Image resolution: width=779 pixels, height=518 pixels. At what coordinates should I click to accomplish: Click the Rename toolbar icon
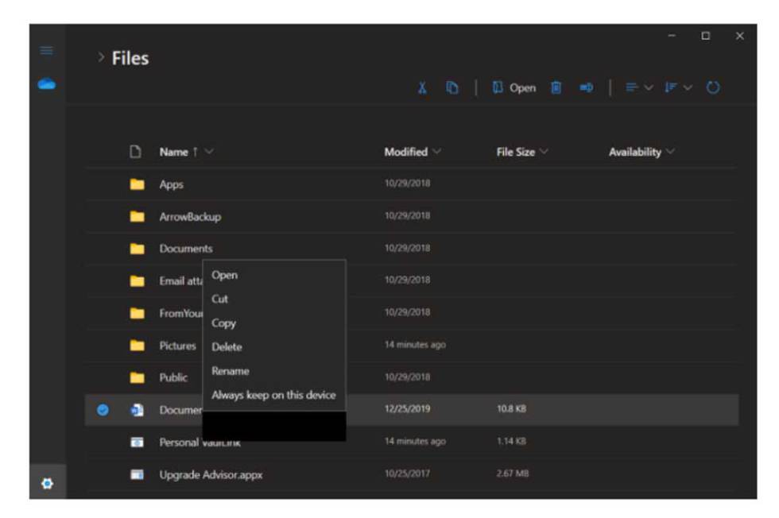click(587, 88)
